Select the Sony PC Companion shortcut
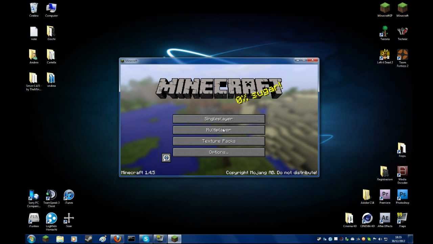The height and width of the screenshot is (244, 433). [34, 199]
